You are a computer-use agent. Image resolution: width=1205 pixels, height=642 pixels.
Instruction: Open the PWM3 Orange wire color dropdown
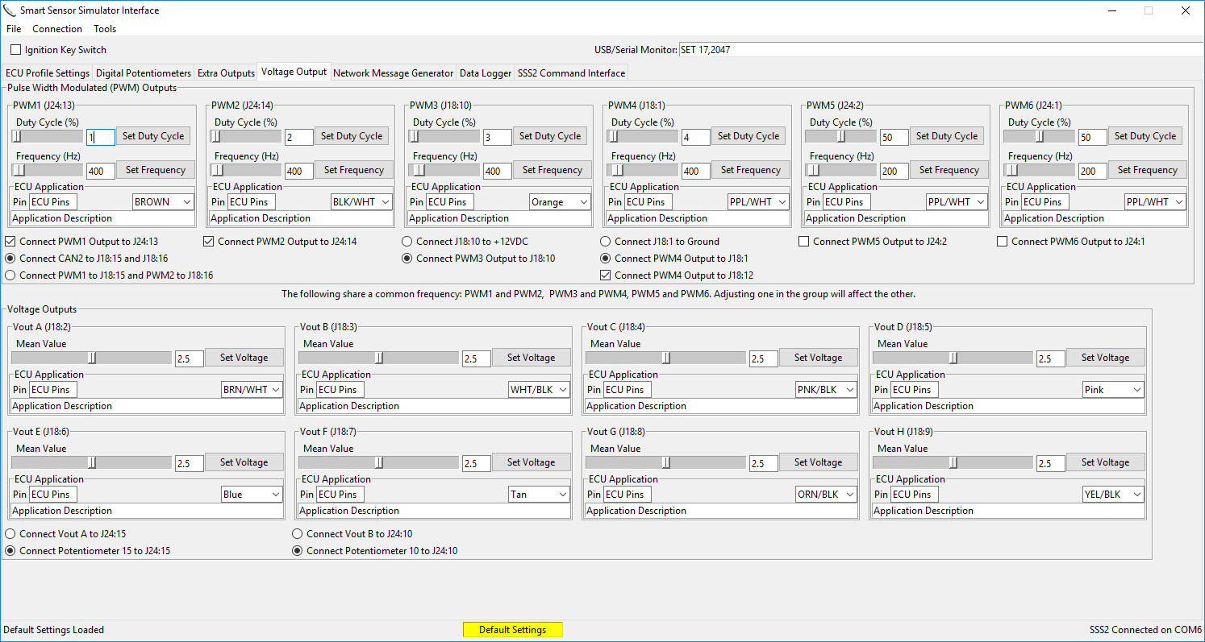[560, 202]
